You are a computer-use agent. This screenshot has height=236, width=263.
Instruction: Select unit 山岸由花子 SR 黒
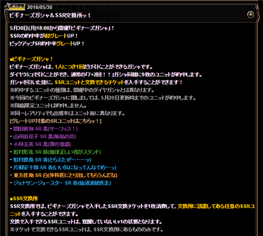pyautogui.click(x=44, y=136)
